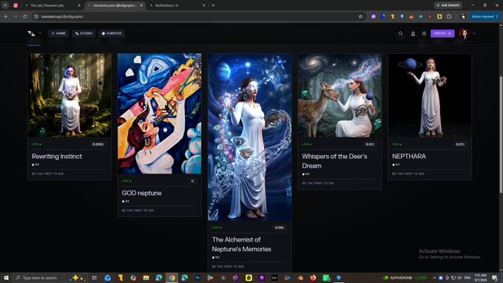The image size is (503, 283).
Task: Open the Whispers of the Deer's Dream image
Action: pyautogui.click(x=340, y=95)
